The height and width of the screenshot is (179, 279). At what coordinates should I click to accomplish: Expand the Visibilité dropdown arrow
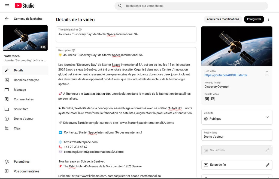[267, 117]
